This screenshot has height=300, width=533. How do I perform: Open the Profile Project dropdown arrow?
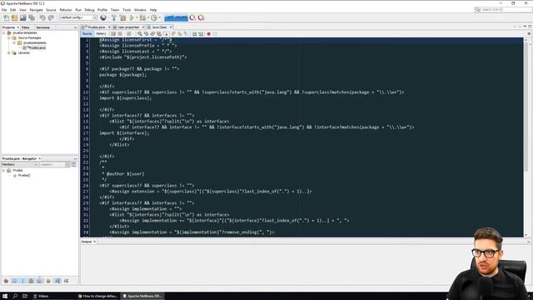coord(159,17)
